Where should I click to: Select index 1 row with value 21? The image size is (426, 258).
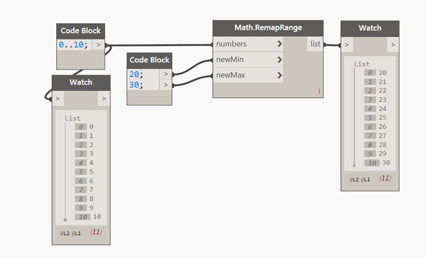pyautogui.click(x=375, y=81)
